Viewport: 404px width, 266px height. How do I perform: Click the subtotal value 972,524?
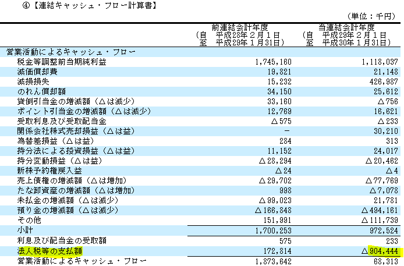384,230
